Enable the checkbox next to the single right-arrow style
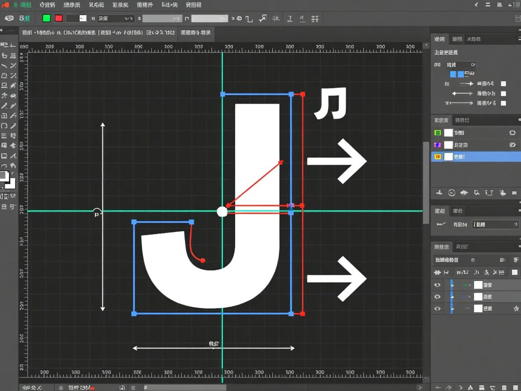This screenshot has height=391, width=521. (503, 84)
